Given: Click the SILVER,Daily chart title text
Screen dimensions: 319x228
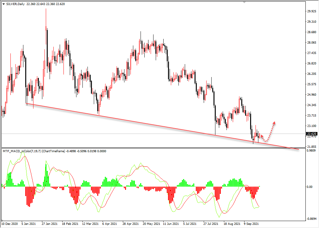Looking at the screenshot, I should pos(15,4).
